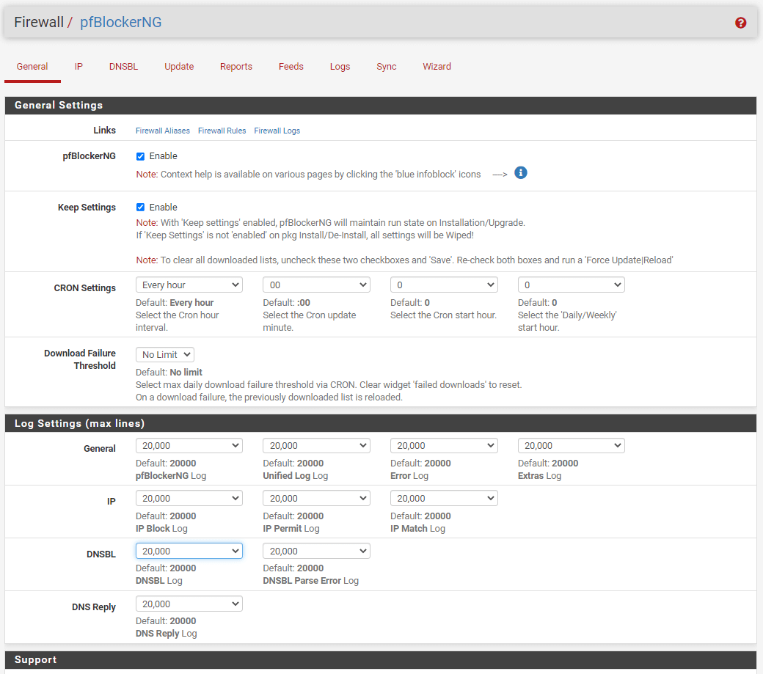
Task: Open the Cron hour interval dropdown
Action: click(x=189, y=285)
